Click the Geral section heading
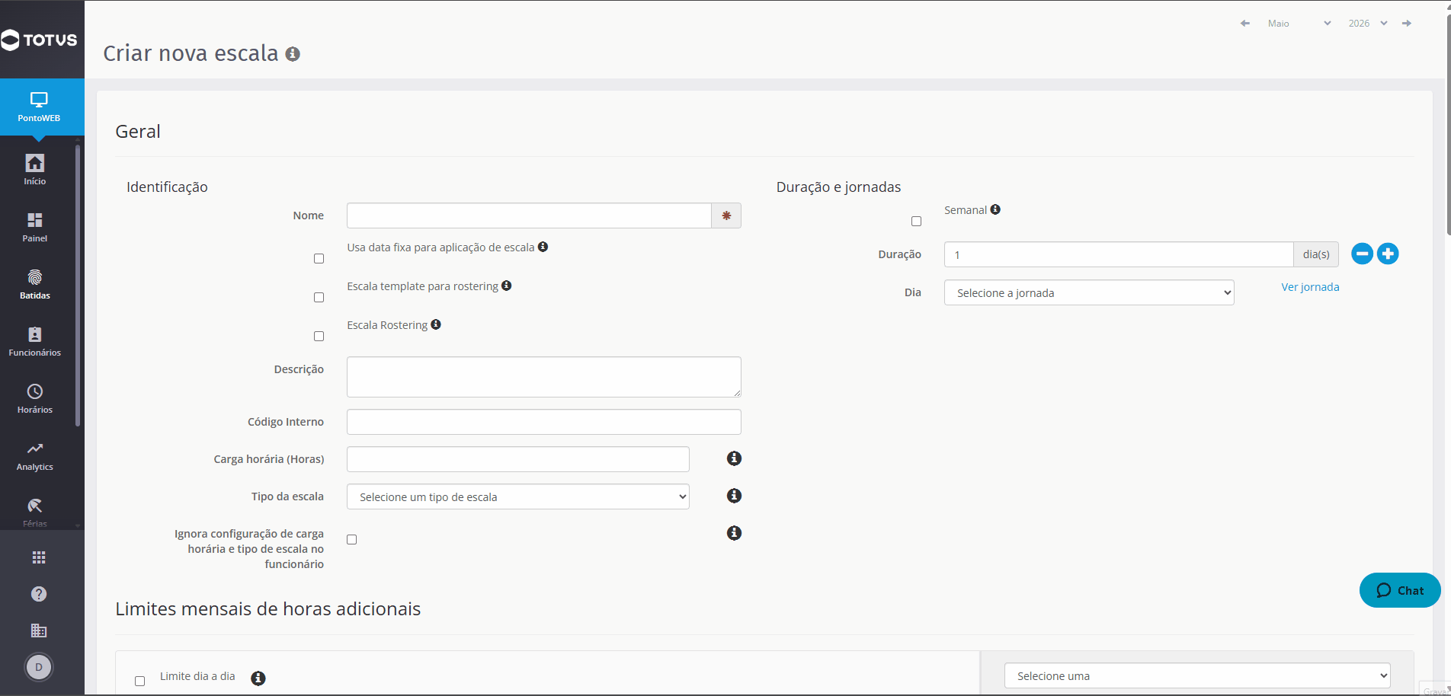 pyautogui.click(x=138, y=131)
